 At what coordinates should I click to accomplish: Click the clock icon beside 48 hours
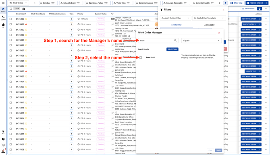79,19
